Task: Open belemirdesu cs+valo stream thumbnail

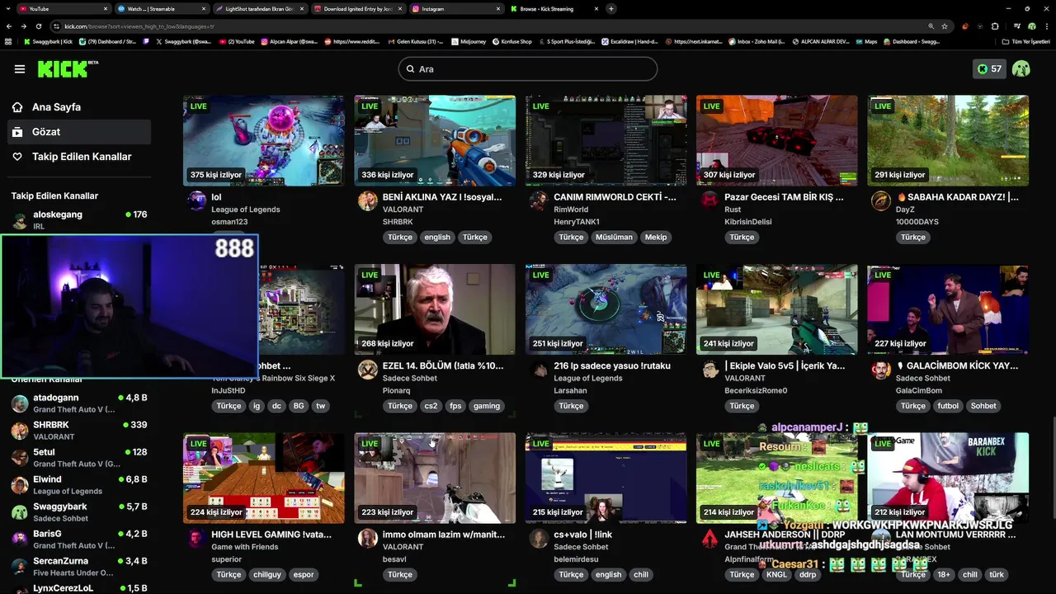Action: [606, 478]
